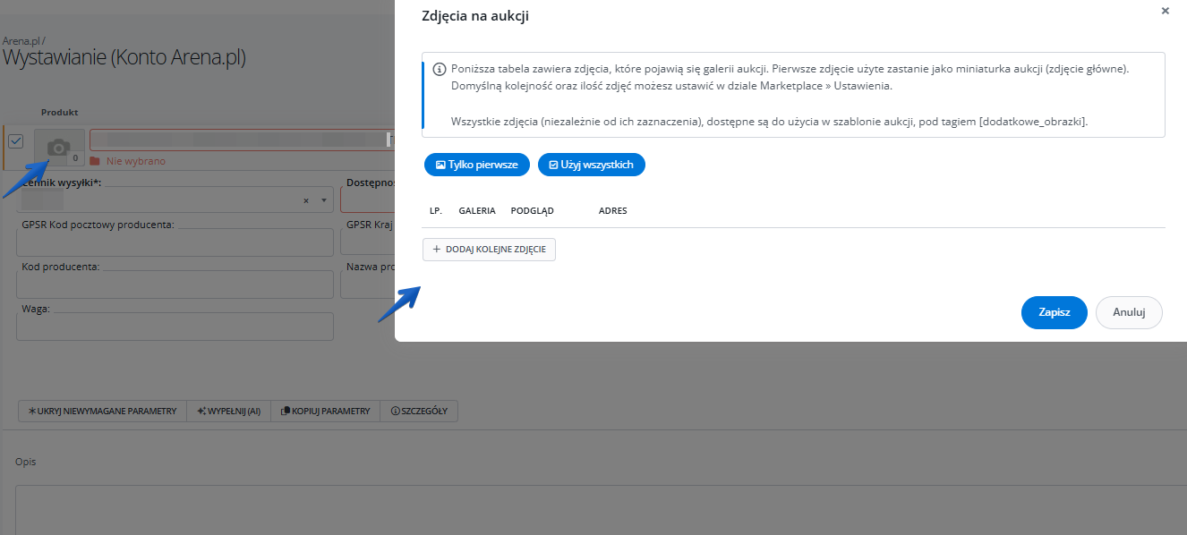The width and height of the screenshot is (1187, 535).
Task: Click into the Waga input field
Action: [175, 327]
